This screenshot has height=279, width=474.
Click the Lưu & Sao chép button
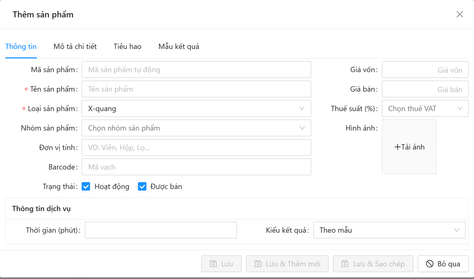pos(373,264)
